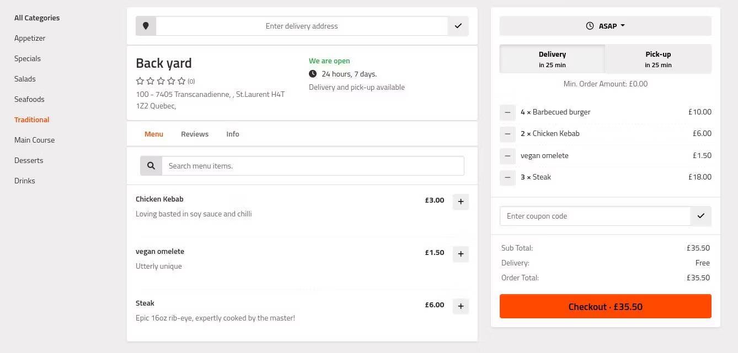Decrease Chicken Kebab quantity in cart
The image size is (738, 353).
point(507,134)
